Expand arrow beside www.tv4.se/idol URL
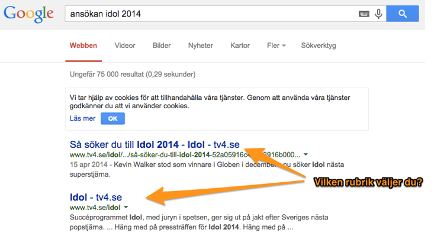444x236 pixels. 126,208
